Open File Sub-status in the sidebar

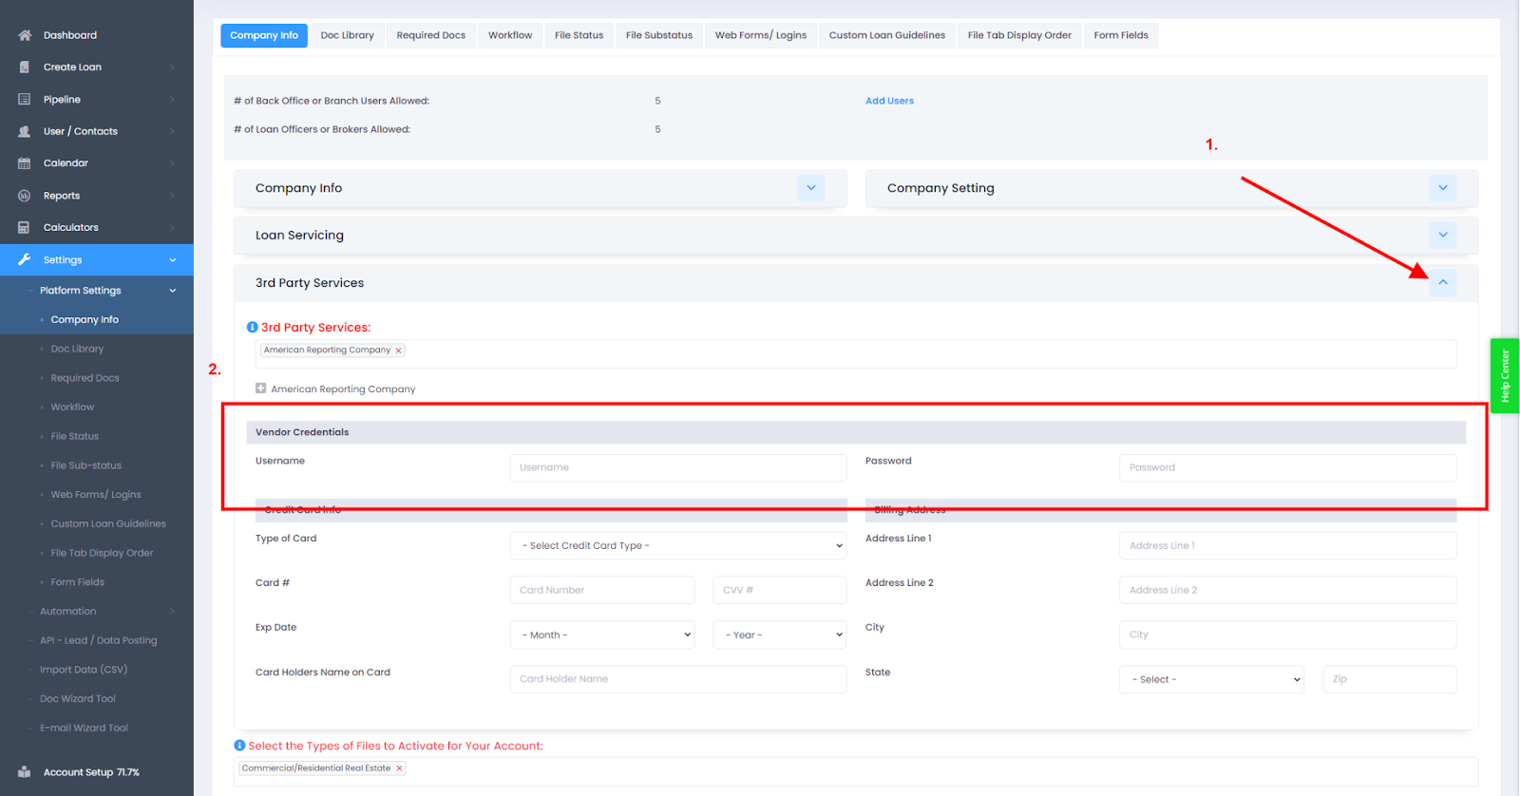click(86, 465)
